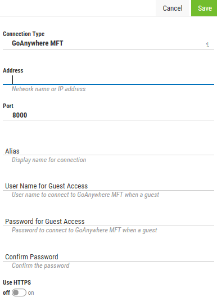Click the Address label
The image size is (217, 306).
[x=13, y=70]
